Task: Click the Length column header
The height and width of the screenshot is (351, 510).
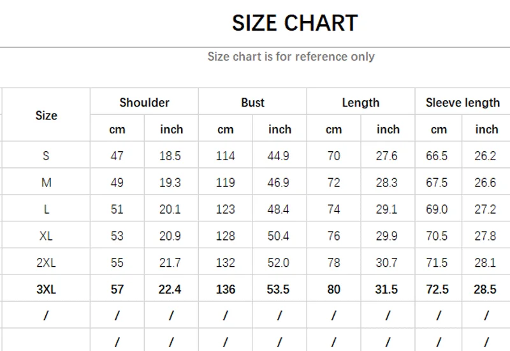Action: [x=360, y=102]
